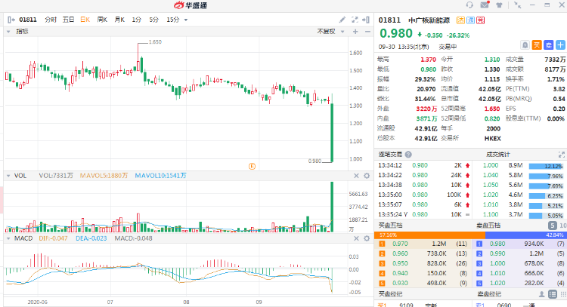Click the blue 通 tag icon
Image resolution: width=567 pixels, height=307 pixels.
coord(470,20)
